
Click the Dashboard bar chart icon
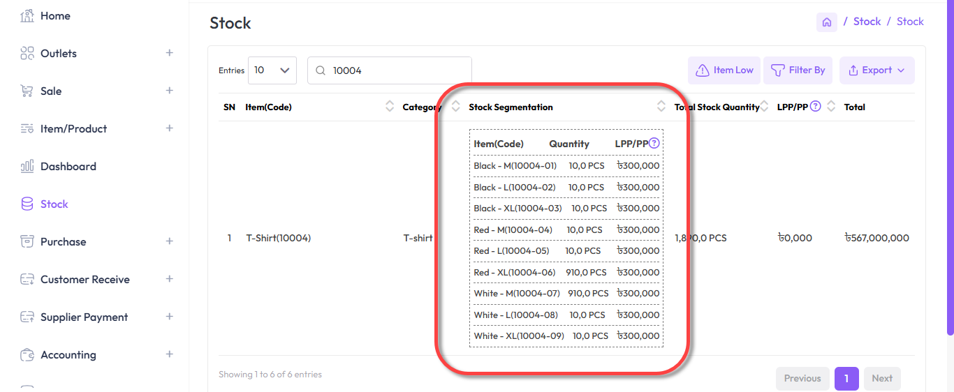pos(27,167)
